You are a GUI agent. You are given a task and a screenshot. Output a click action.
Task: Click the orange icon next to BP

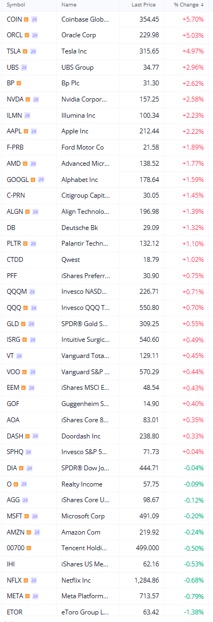pyautogui.click(x=19, y=83)
